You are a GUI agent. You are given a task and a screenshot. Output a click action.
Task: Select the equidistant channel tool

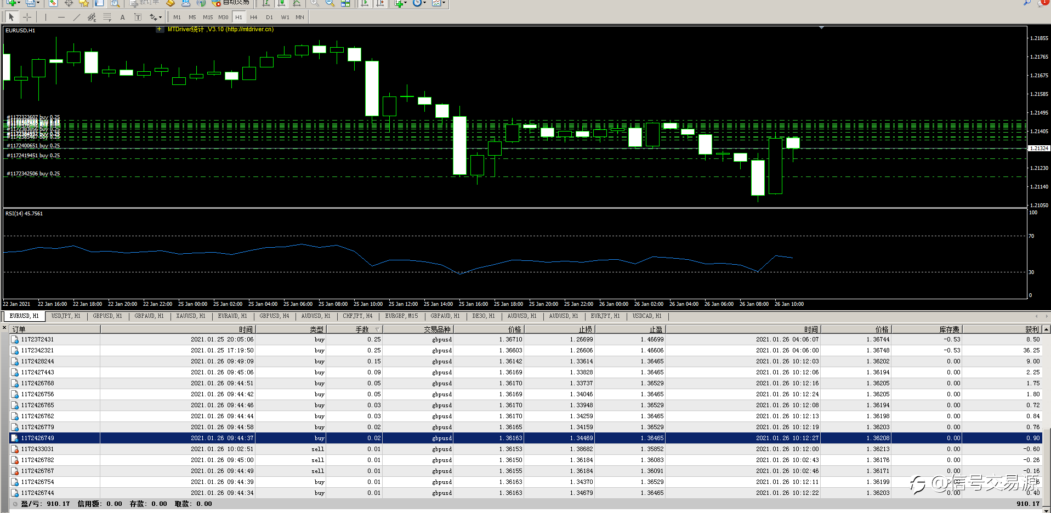pos(92,17)
